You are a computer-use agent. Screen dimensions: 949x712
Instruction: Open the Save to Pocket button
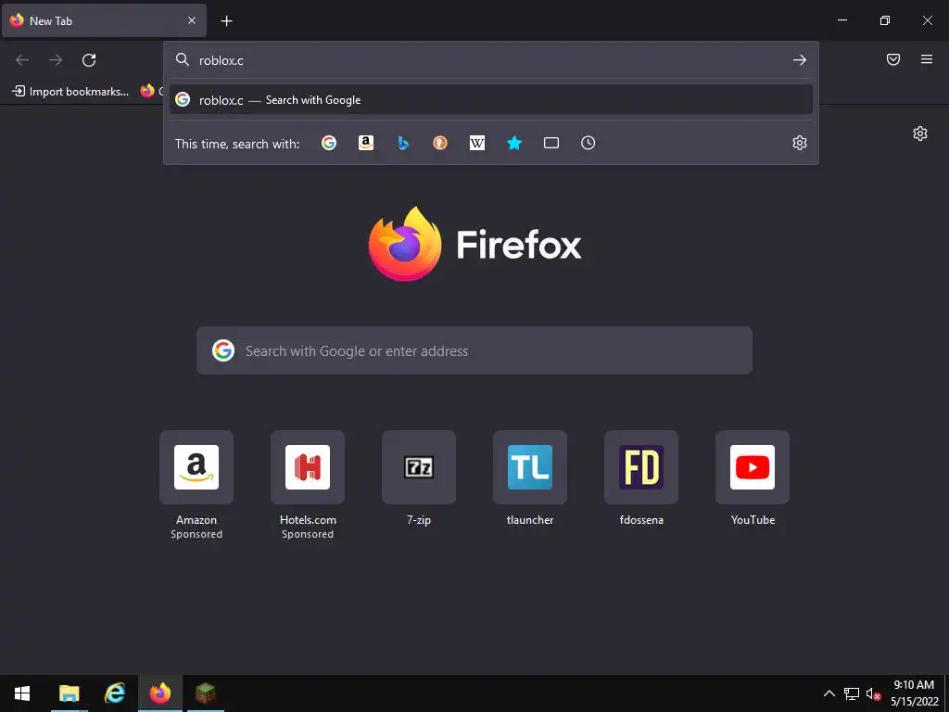pos(893,59)
